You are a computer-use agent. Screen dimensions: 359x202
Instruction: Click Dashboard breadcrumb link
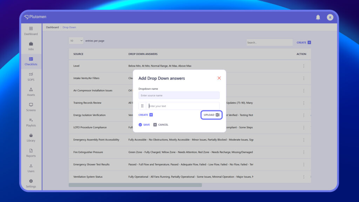coord(53,27)
